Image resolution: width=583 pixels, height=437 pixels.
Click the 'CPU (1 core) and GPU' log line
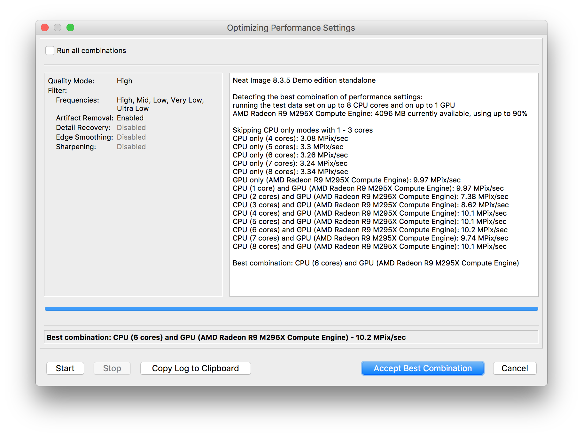[x=368, y=188]
